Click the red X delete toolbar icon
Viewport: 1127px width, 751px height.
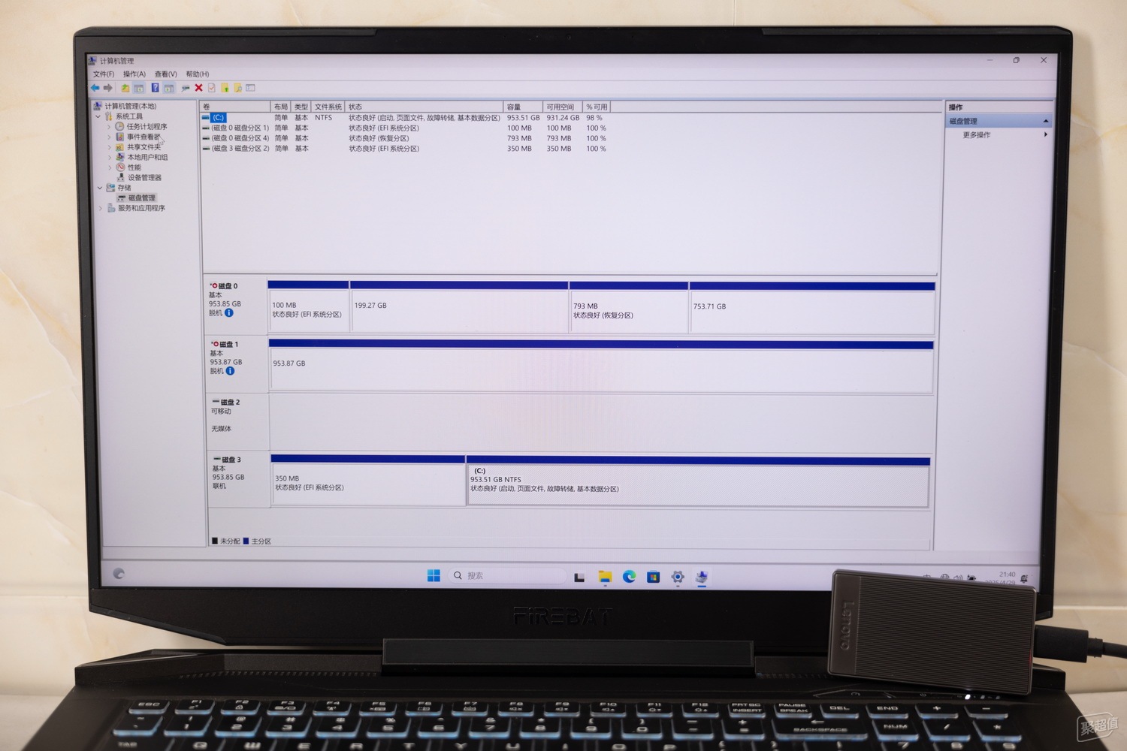click(199, 88)
